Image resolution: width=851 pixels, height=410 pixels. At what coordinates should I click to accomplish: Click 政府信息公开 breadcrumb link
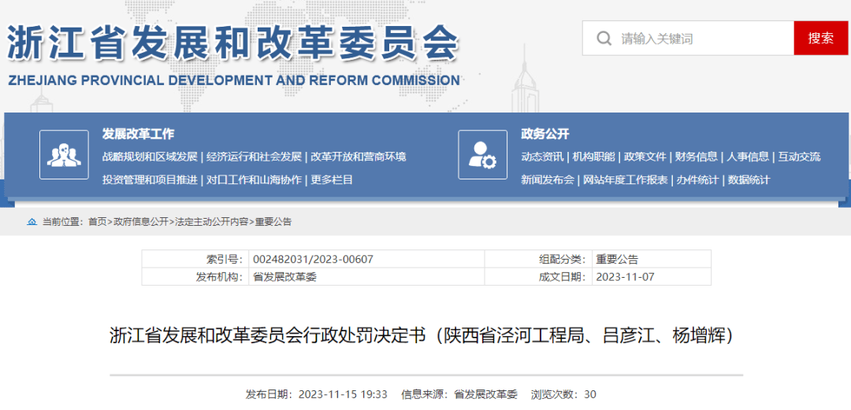point(141,222)
